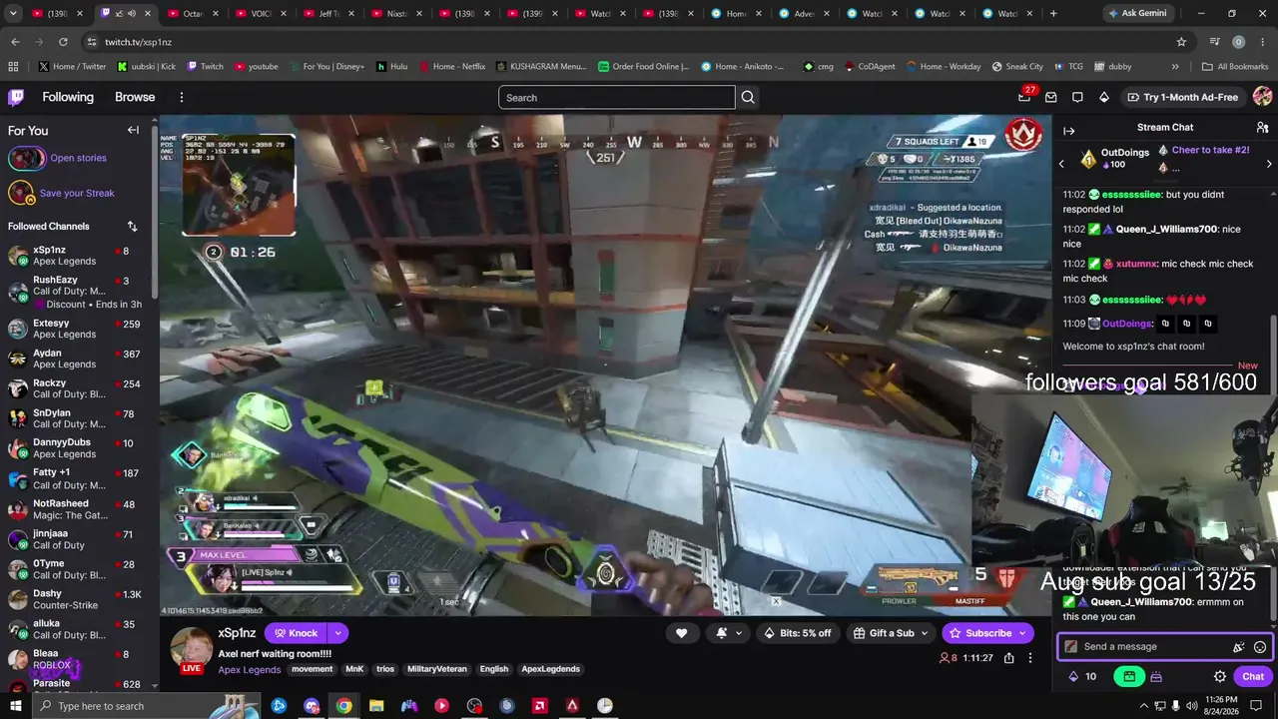Switch to the Jeff browser tab
Image resolution: width=1278 pixels, height=719 pixels.
[328, 14]
